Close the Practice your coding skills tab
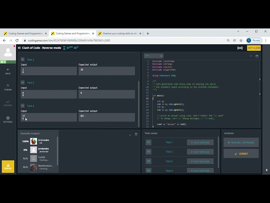This screenshot has height=203, width=270. tap(140, 33)
